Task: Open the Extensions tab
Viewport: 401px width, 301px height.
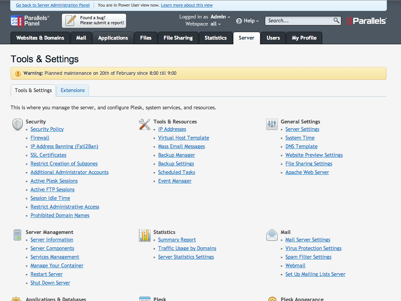Action: [72, 91]
